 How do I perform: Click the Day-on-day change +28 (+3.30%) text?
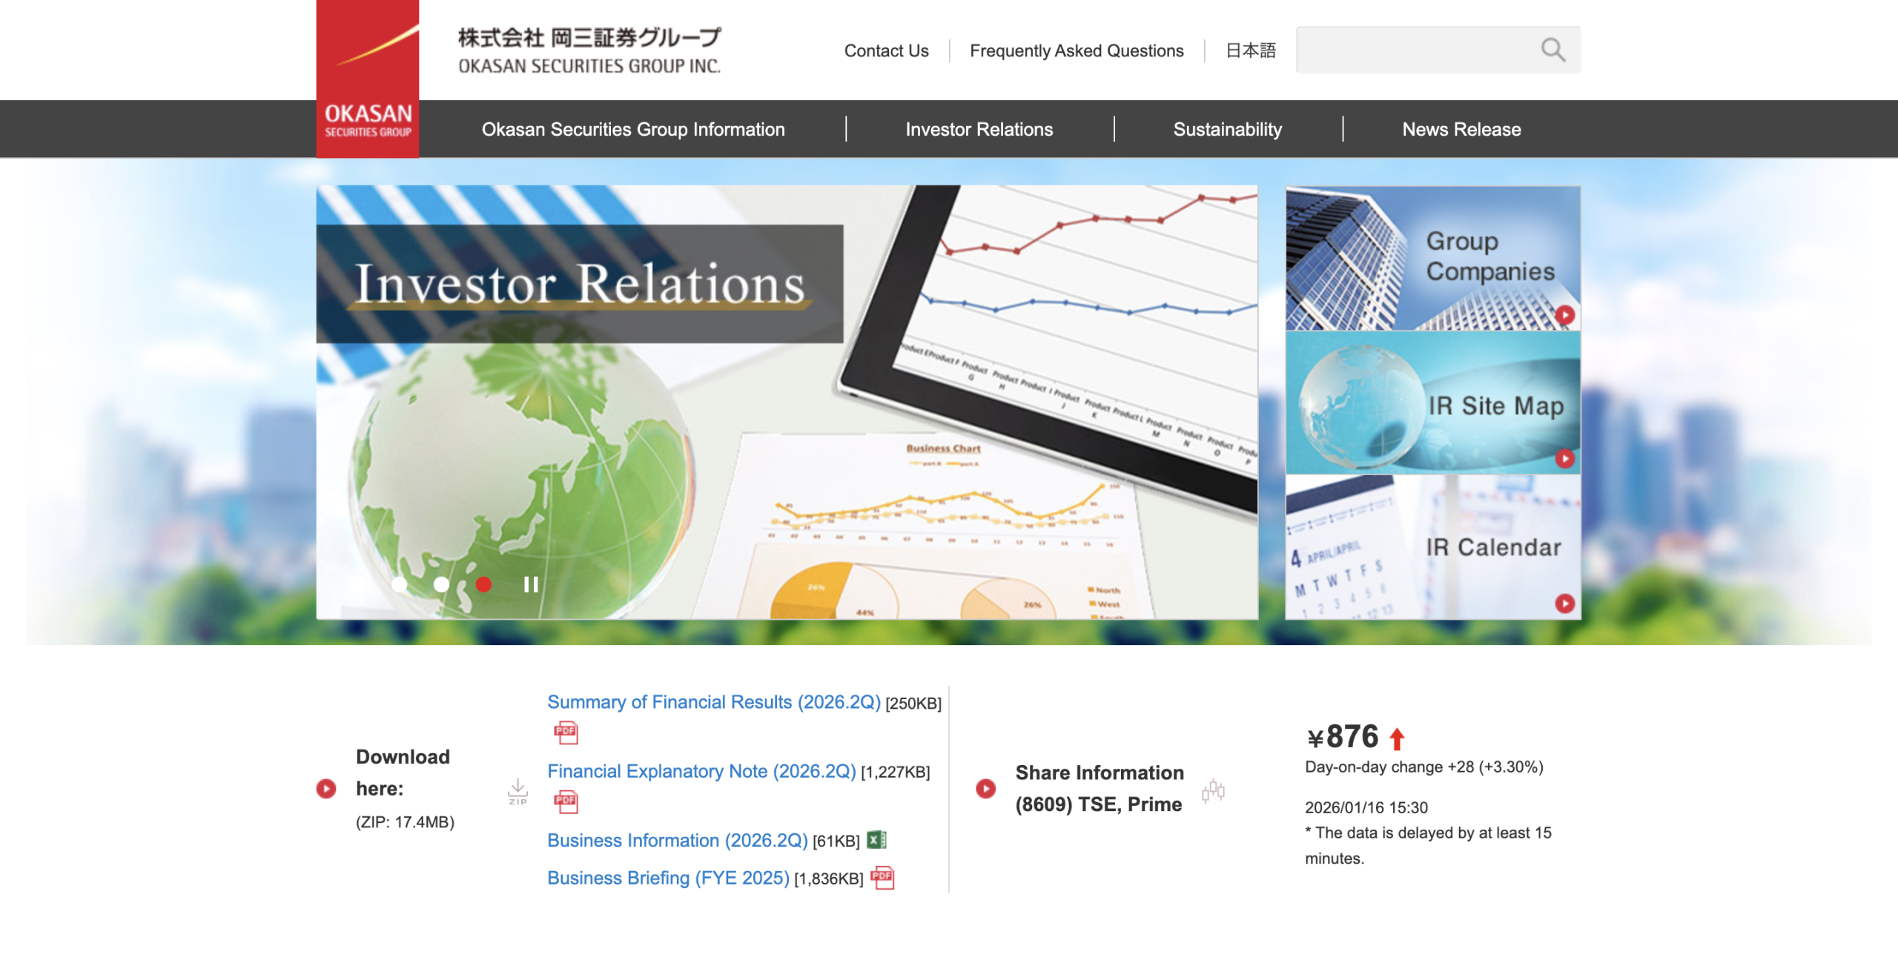click(1424, 767)
